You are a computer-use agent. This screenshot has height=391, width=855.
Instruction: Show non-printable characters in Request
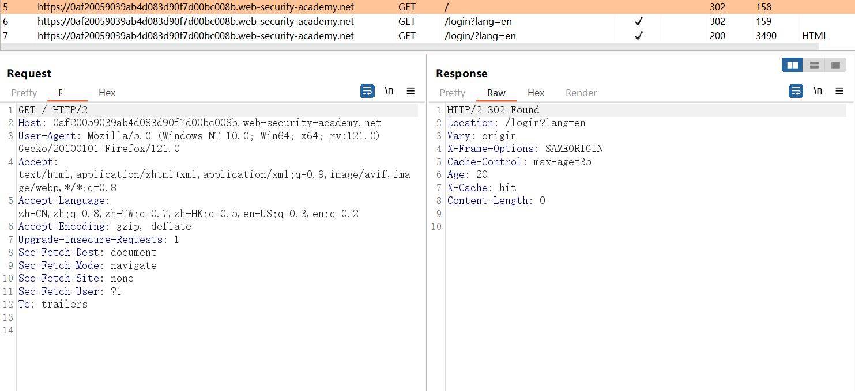[x=389, y=91]
